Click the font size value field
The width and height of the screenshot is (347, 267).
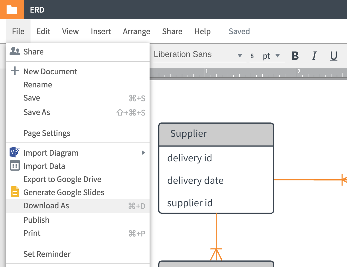click(x=252, y=56)
